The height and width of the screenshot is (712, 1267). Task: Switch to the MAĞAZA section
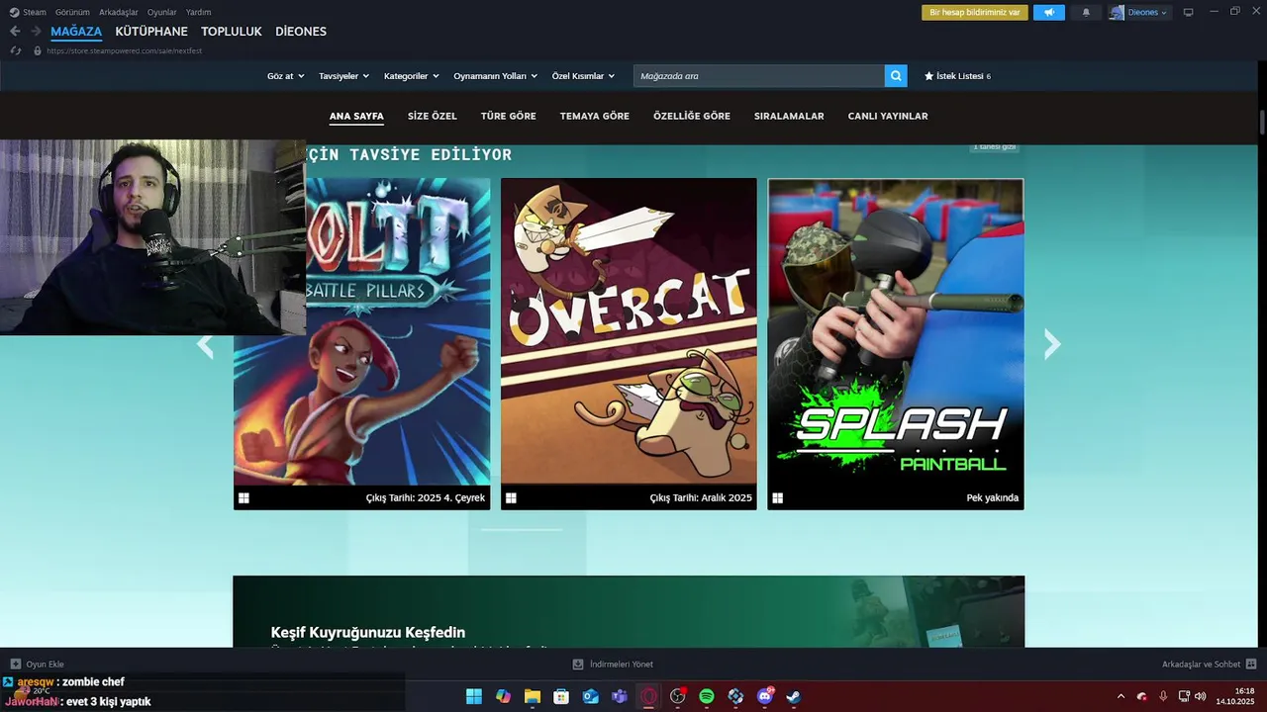76,32
